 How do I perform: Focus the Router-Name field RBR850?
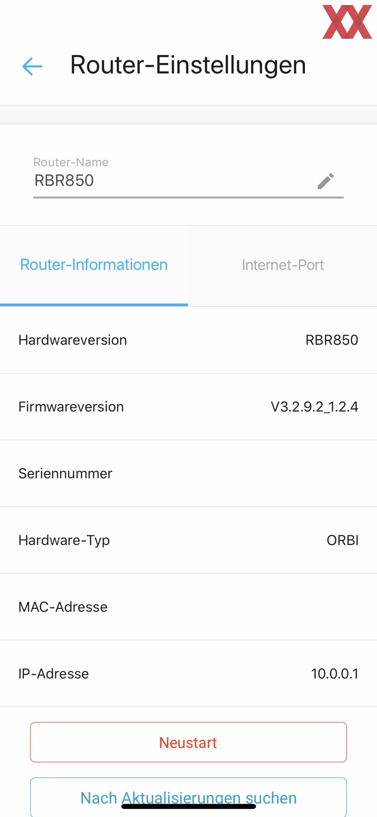click(188, 181)
